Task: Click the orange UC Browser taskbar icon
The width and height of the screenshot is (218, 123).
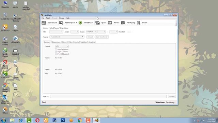Action: 46,120
